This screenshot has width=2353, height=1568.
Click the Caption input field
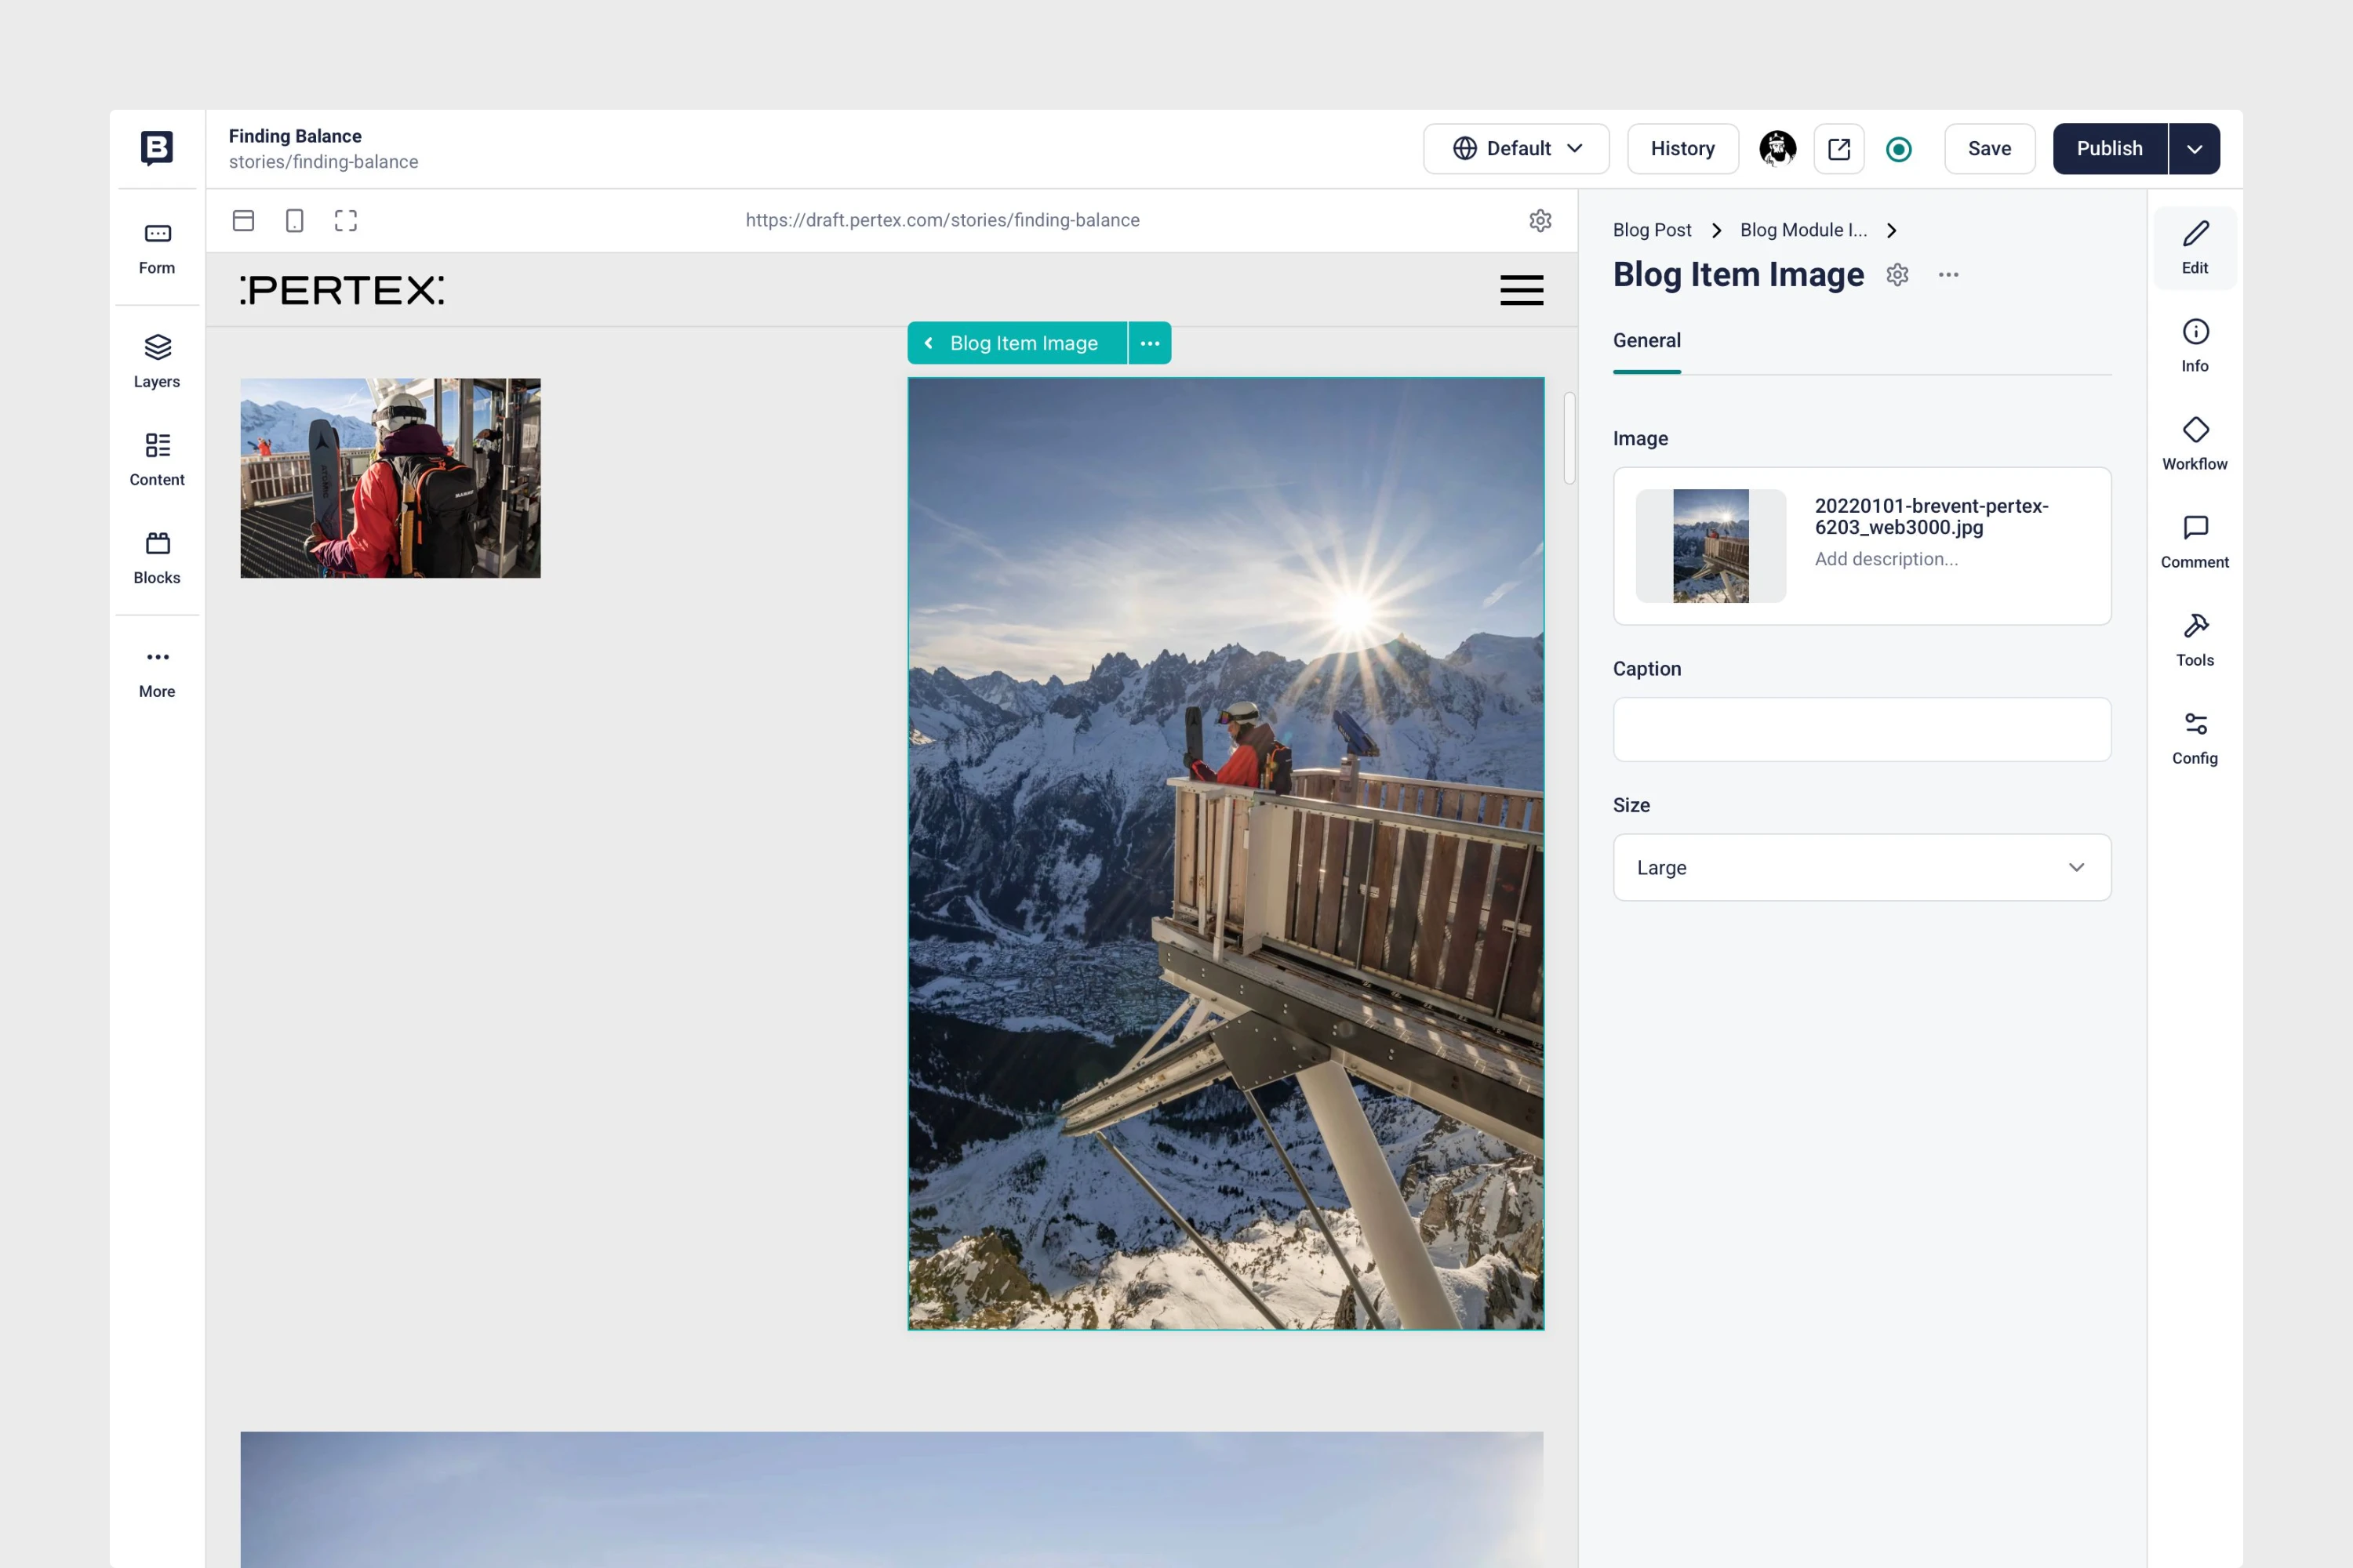click(1860, 729)
